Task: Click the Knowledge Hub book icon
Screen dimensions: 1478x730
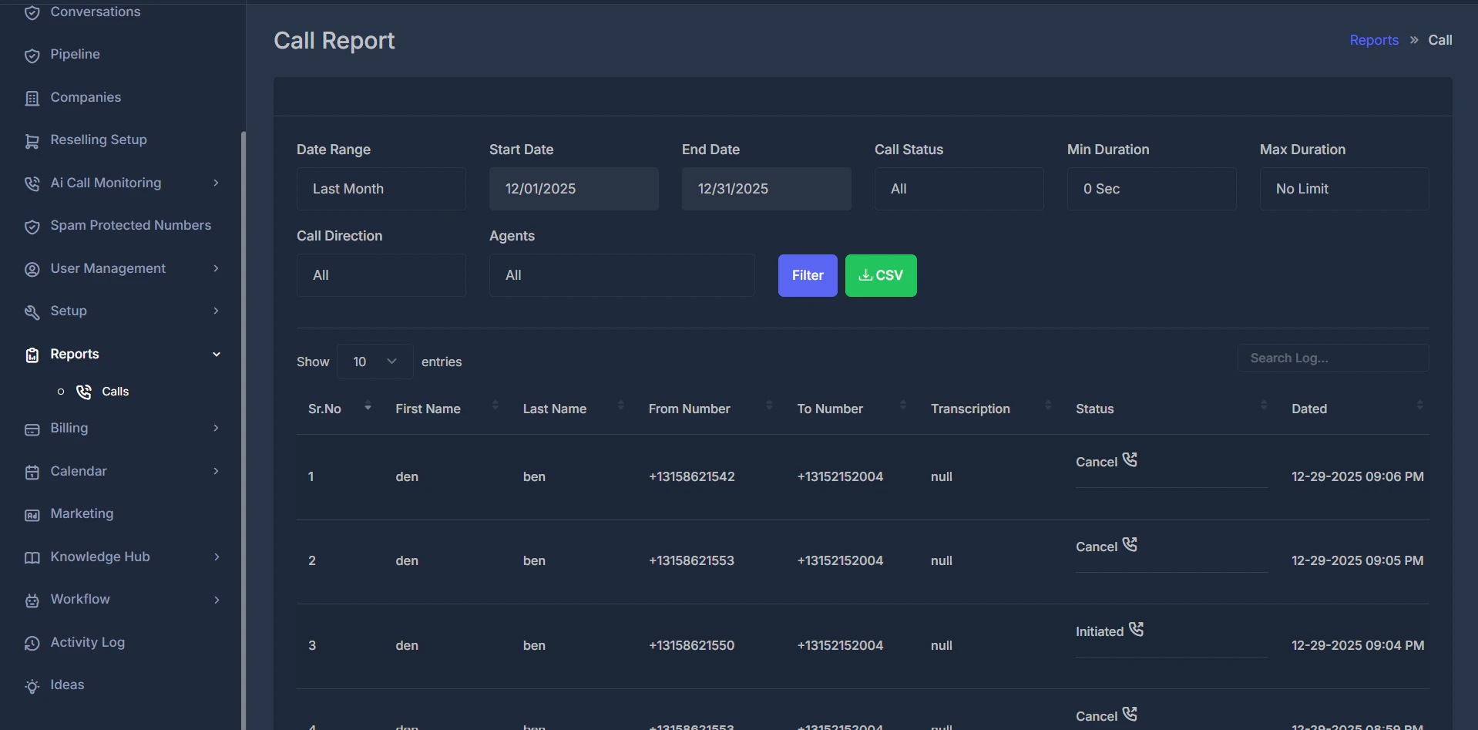Action: point(32,557)
